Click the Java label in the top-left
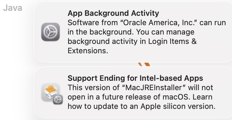The height and width of the screenshot is (120, 232). (13, 8)
